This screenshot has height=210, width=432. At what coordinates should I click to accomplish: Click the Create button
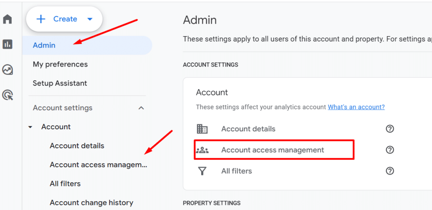pyautogui.click(x=64, y=19)
